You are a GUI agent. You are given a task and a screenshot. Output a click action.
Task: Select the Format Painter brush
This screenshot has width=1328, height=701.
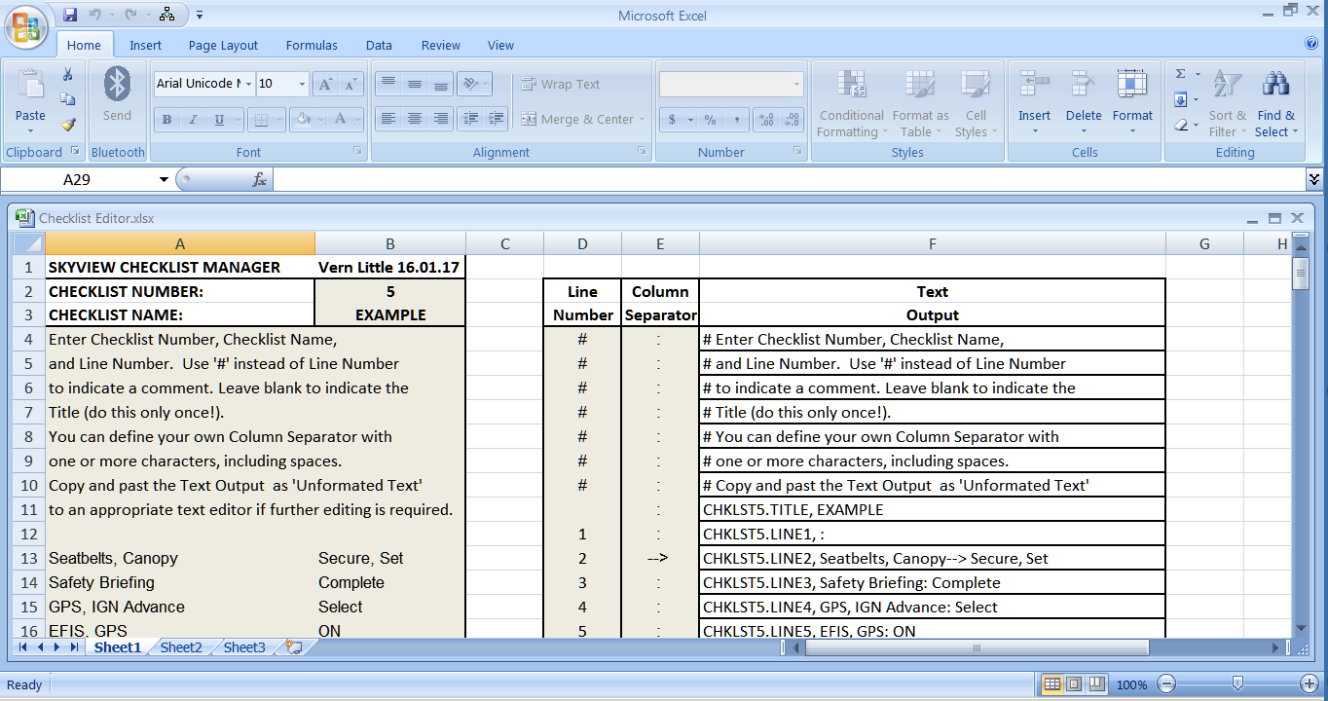point(68,125)
